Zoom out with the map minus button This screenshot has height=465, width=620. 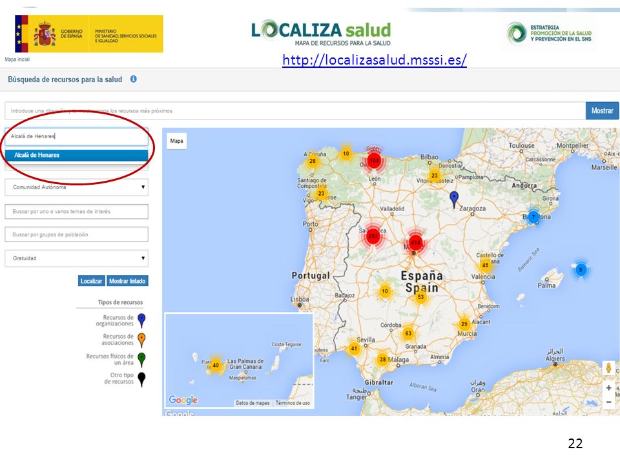click(x=608, y=402)
